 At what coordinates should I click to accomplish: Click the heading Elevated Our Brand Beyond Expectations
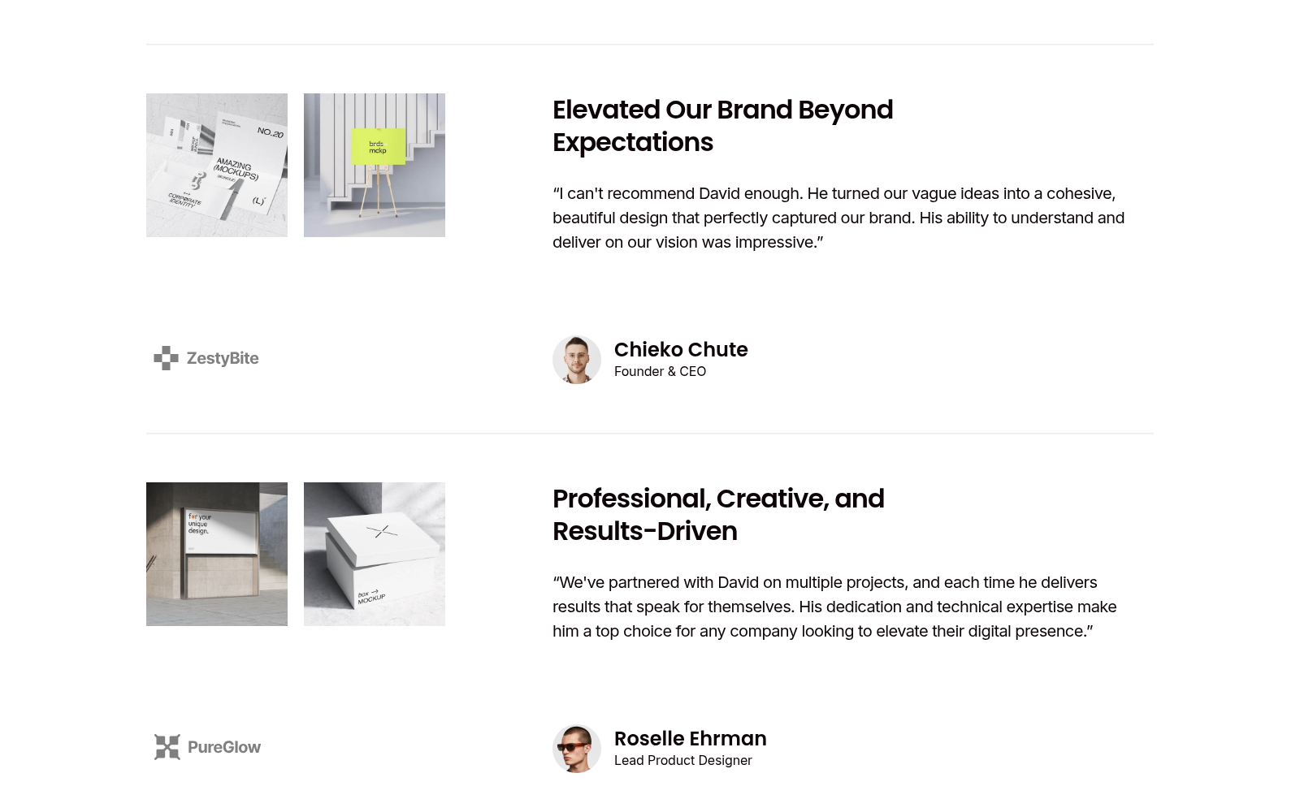(722, 126)
